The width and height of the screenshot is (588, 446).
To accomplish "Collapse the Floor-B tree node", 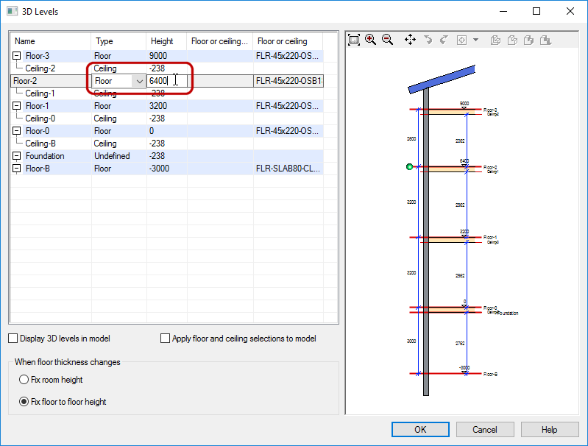I will 17,169.
